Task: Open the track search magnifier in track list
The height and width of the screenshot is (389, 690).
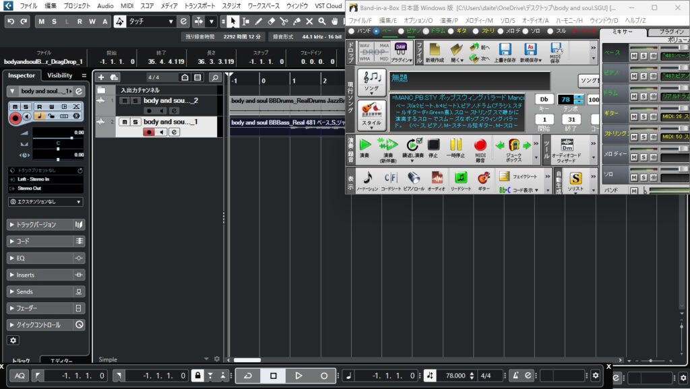Action: (x=215, y=77)
